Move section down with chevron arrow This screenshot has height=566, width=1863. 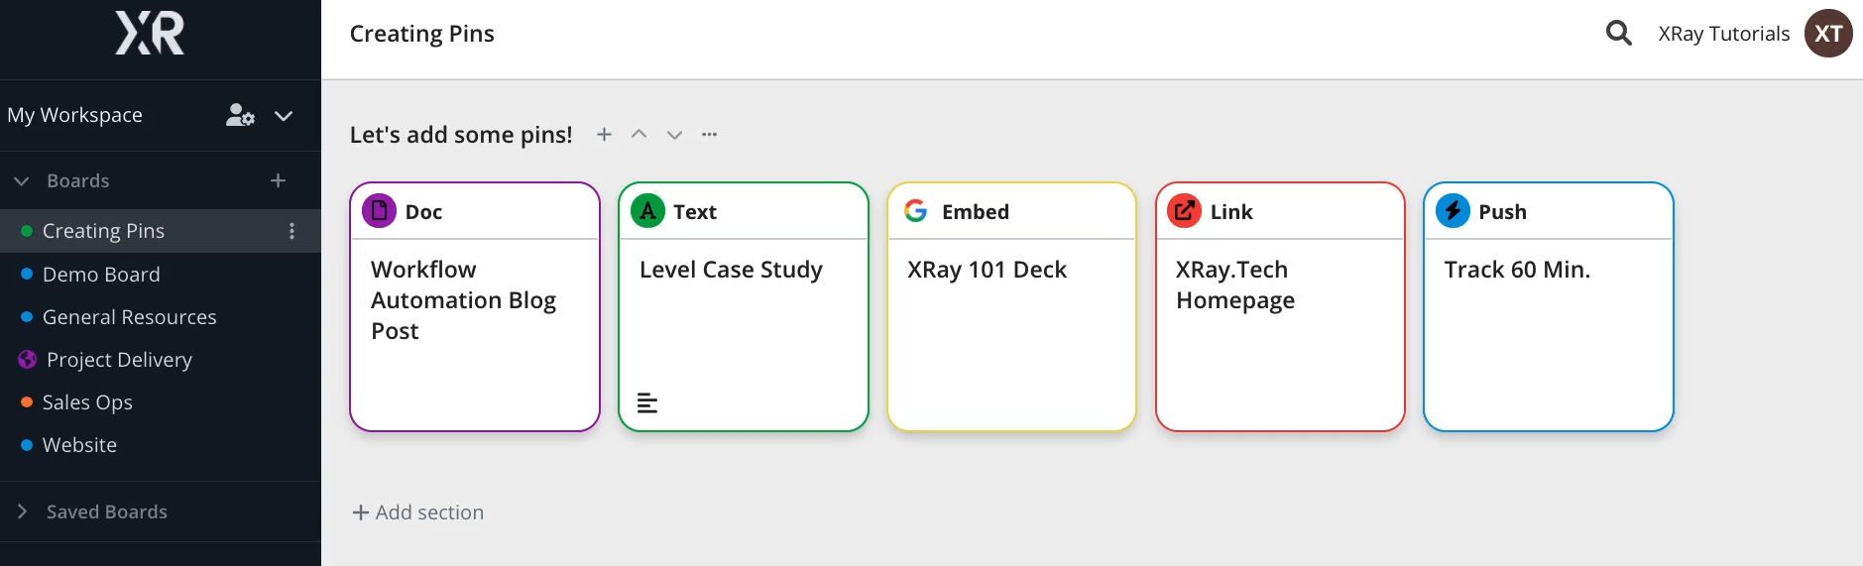[674, 135]
